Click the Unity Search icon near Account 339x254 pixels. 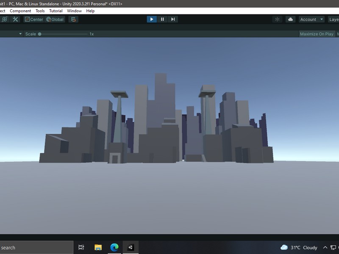[x=278, y=19]
